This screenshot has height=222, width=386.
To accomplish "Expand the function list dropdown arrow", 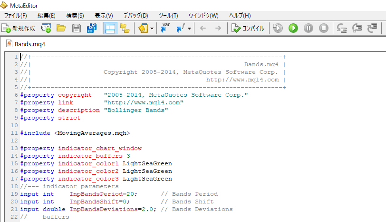I will coord(189,29).
